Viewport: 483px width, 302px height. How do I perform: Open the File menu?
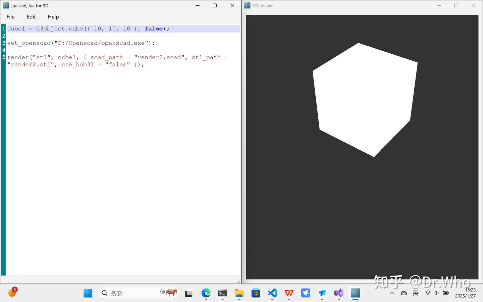[x=10, y=17]
